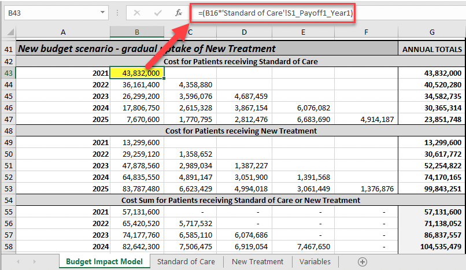This screenshot has height=270, width=466.
Task: Select column D header
Action: point(244,32)
